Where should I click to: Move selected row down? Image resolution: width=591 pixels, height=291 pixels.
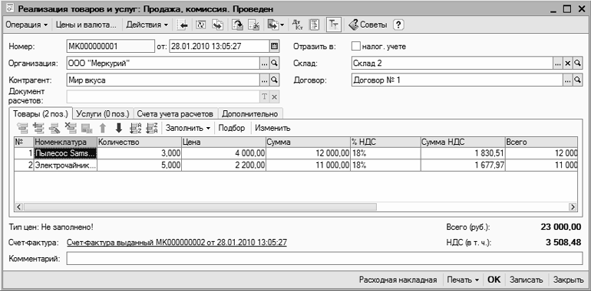(119, 128)
